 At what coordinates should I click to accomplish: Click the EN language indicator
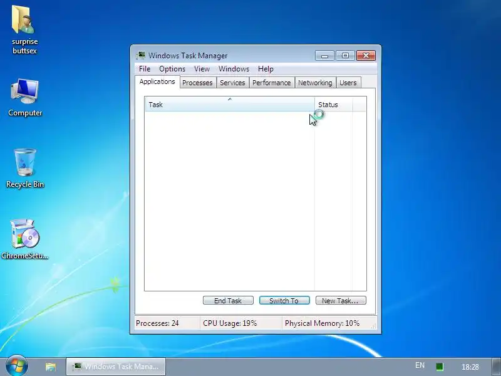[x=420, y=365]
